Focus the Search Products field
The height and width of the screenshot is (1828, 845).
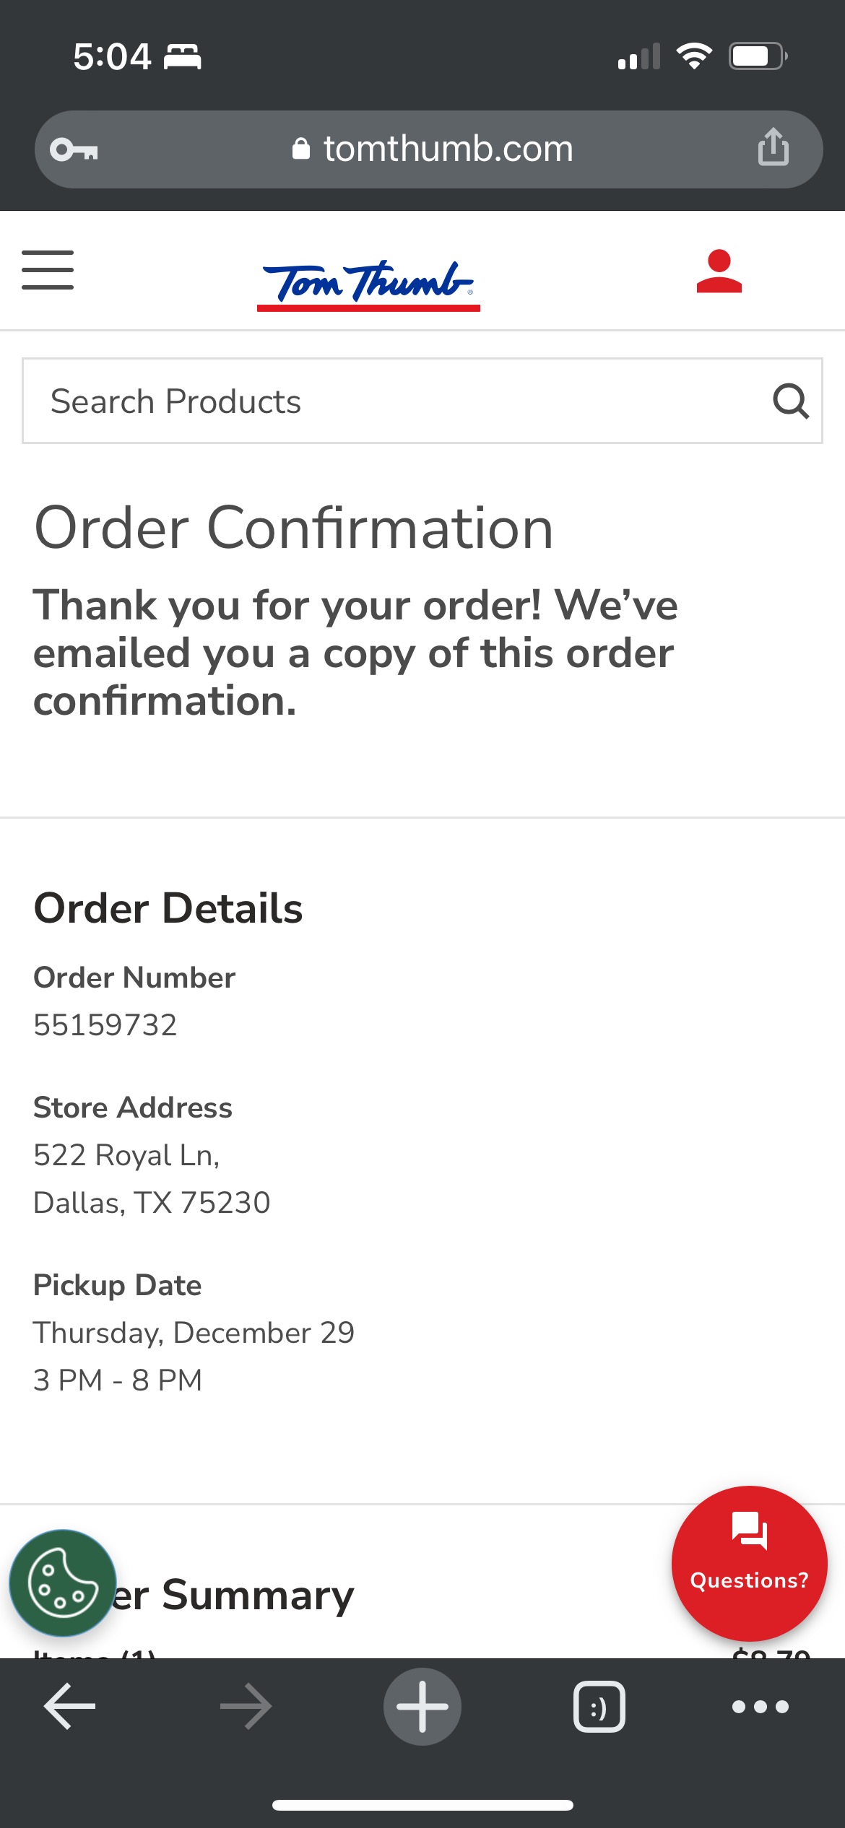390,401
